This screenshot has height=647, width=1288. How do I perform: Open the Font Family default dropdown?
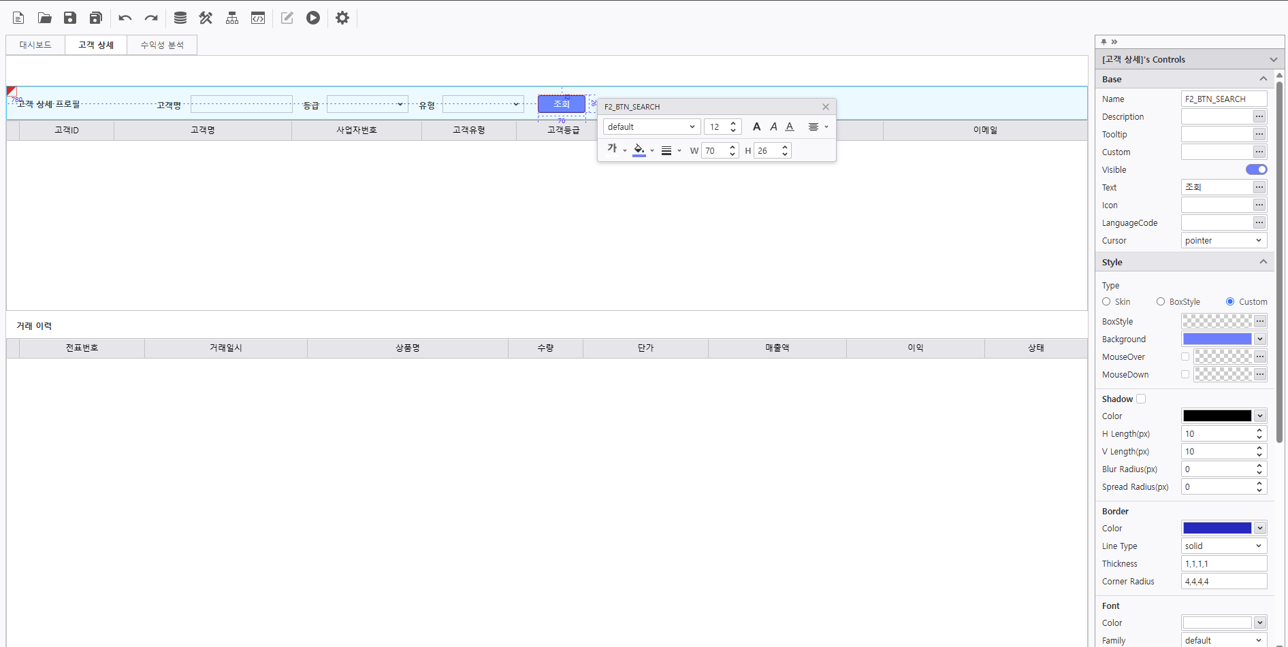1224,640
